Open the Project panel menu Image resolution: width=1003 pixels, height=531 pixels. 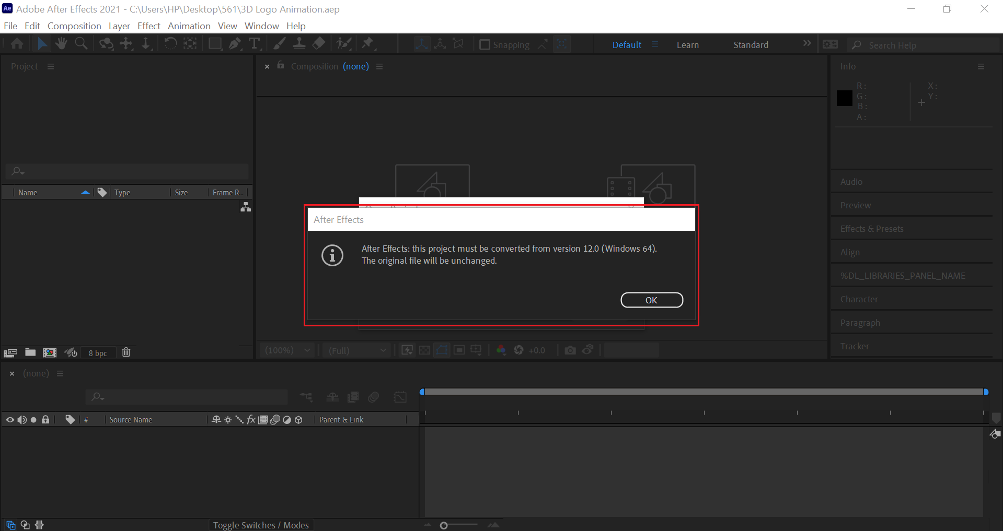coord(51,66)
